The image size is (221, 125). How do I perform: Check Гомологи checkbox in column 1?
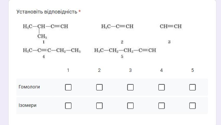[68, 87]
